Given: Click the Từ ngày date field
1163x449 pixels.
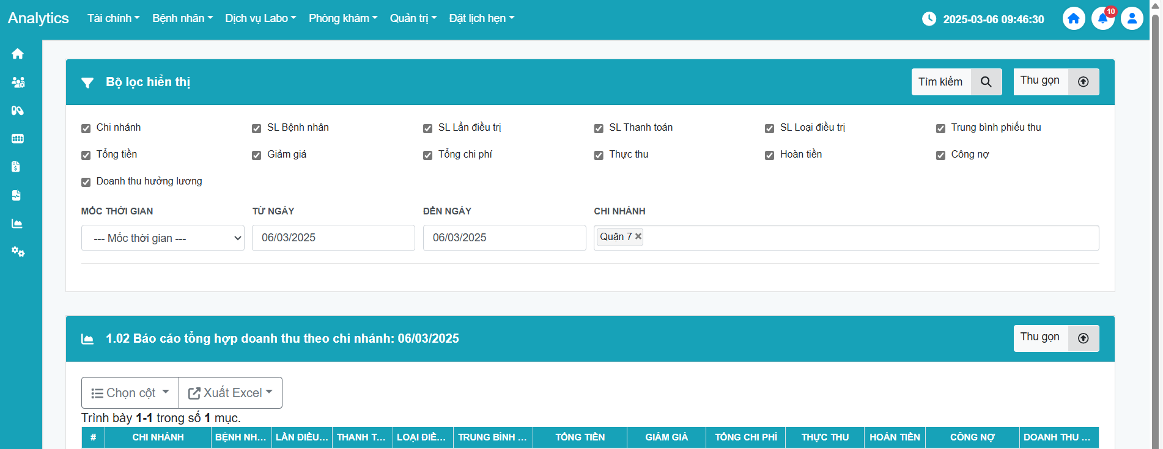Looking at the screenshot, I should pos(333,238).
